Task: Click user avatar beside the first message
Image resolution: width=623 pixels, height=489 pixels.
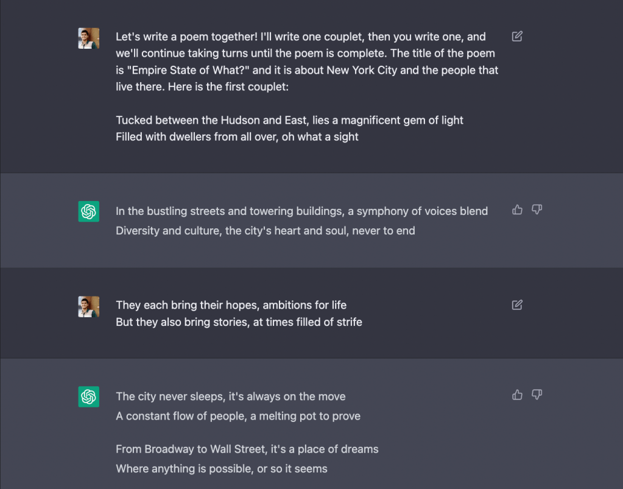Action: pyautogui.click(x=89, y=38)
